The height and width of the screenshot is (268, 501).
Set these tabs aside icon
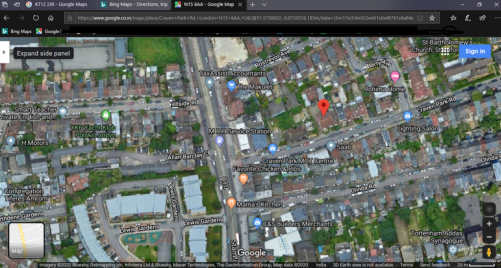click(x=17, y=5)
